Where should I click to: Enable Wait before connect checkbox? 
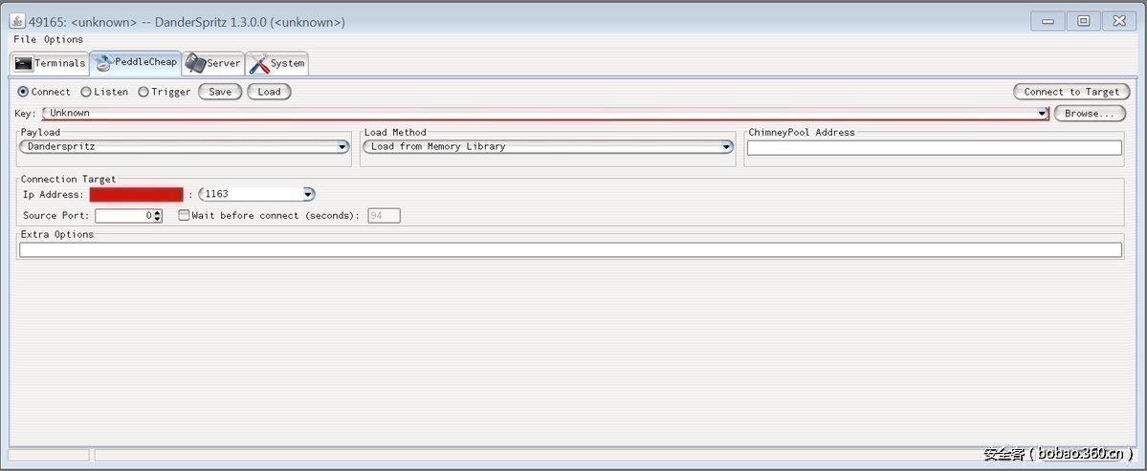[185, 215]
